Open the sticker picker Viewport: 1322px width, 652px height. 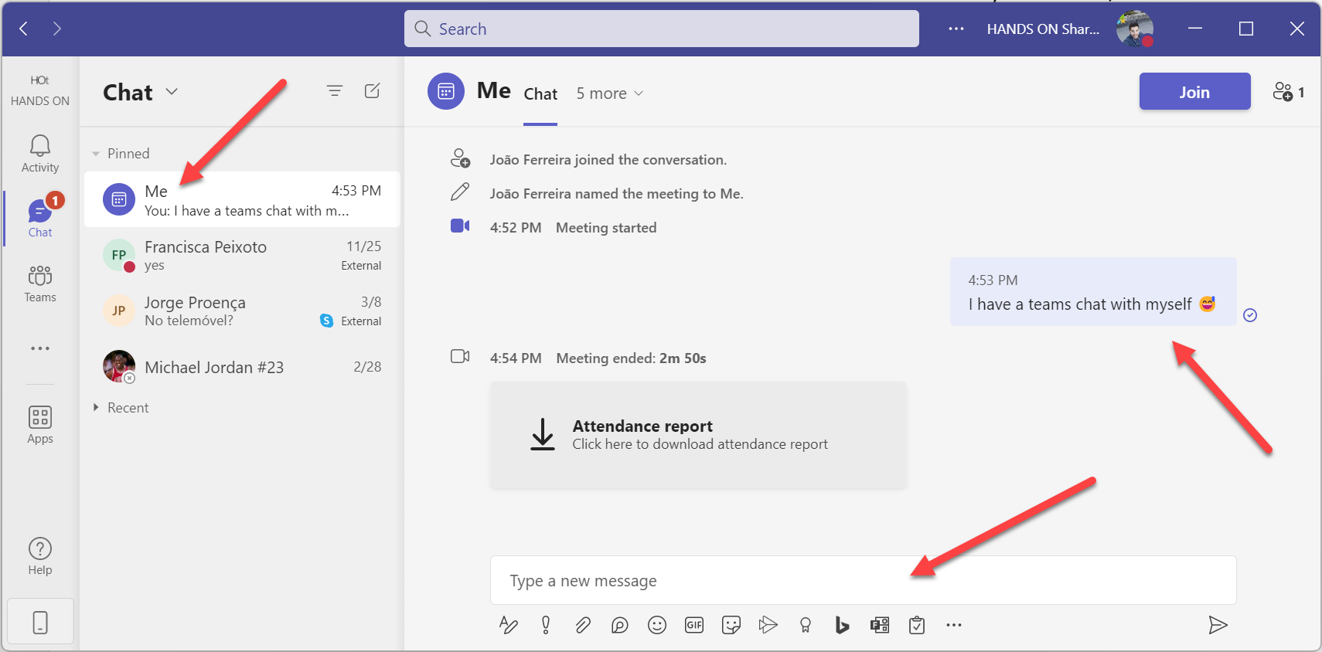731,625
